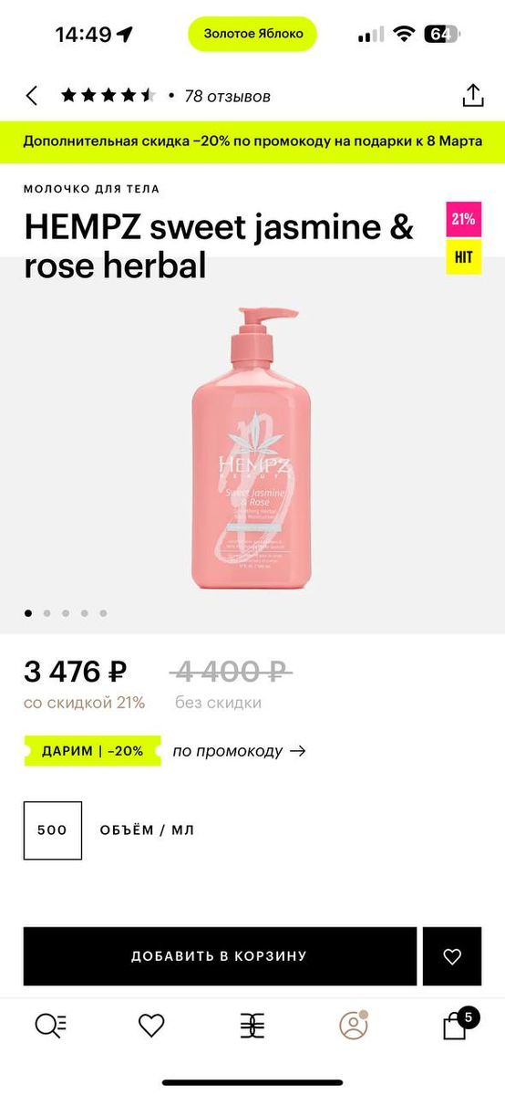Tap the Золотое Яблоко pill in status bar
This screenshot has width=505, height=1095.
click(252, 34)
